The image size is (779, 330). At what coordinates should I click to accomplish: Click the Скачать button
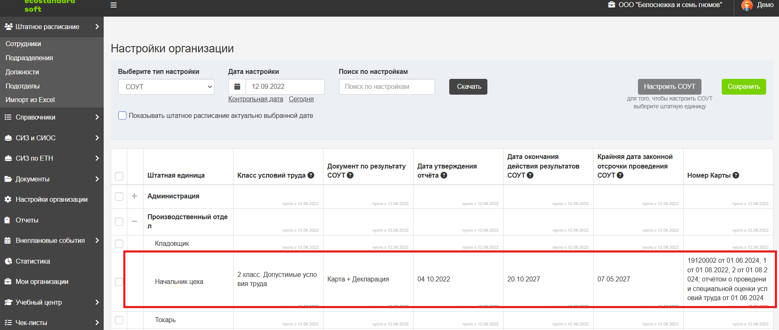tap(468, 87)
